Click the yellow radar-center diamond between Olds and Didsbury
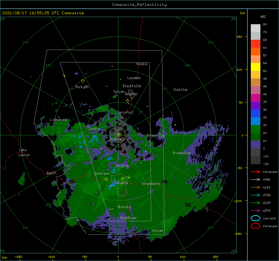The width and height of the screenshot is (279, 261). (x=118, y=135)
